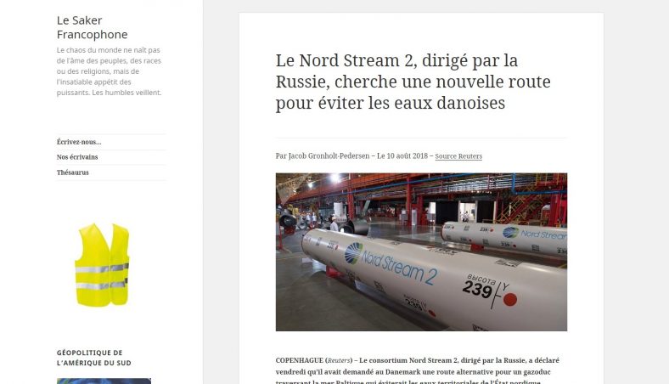Open the thumbnail under Géopolitique de l'Amérique du Sud

[x=104, y=381]
